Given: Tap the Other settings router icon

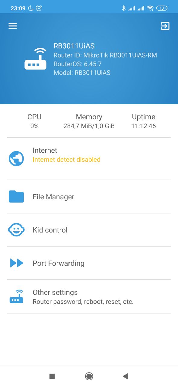Looking at the screenshot, I should point(16,297).
